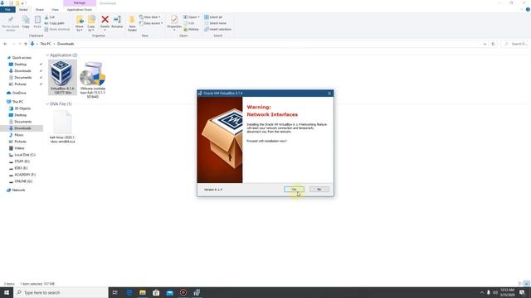Click the Paste ribbon button
The image size is (531, 298).
(x=37, y=22)
